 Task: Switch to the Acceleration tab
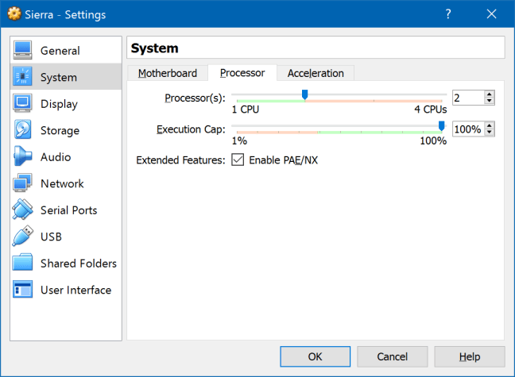pos(316,73)
